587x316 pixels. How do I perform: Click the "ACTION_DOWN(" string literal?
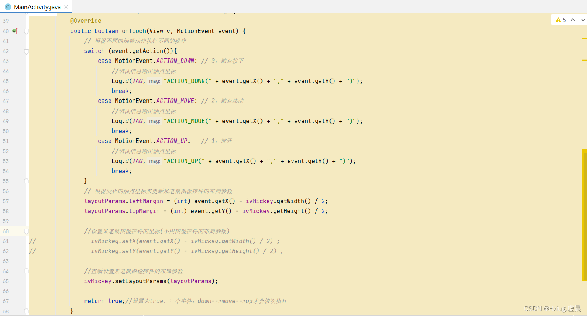coord(188,81)
